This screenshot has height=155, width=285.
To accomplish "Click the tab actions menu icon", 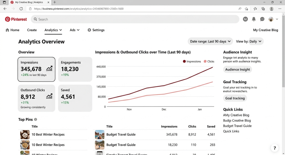I will (x=4, y=2).
